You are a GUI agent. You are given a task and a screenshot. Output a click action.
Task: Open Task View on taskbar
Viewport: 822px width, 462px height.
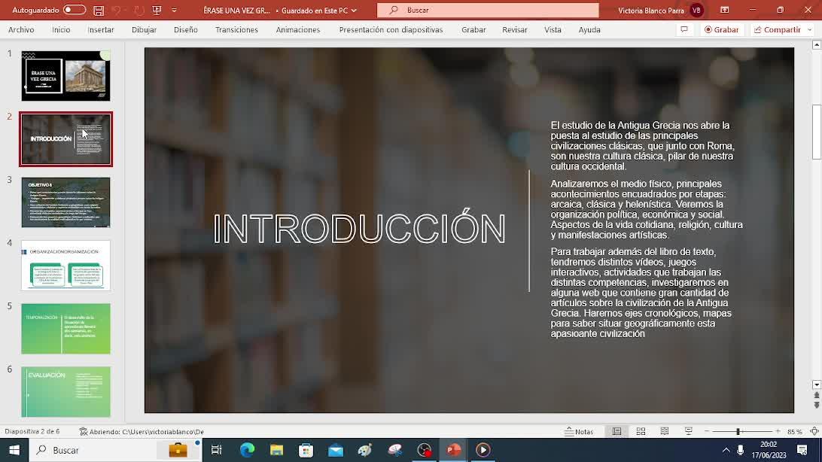pos(216,450)
